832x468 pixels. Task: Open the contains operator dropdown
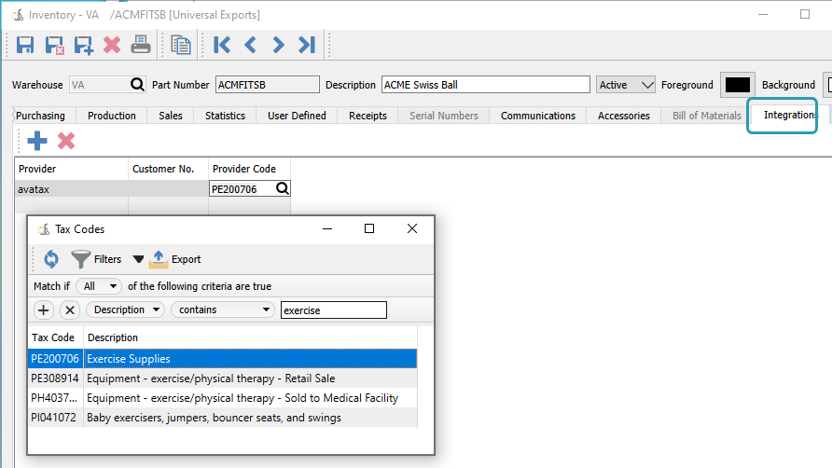point(222,310)
